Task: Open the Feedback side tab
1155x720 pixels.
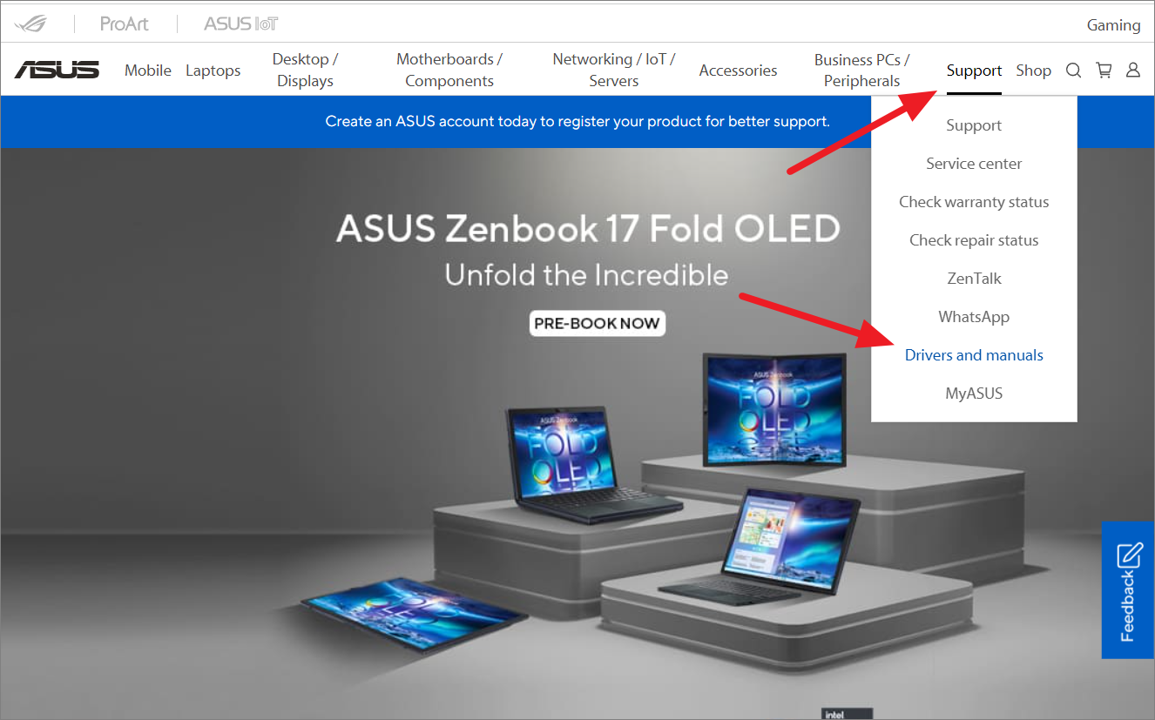Action: click(1128, 589)
